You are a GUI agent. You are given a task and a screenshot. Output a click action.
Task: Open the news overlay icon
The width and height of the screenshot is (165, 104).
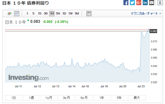click(89, 14)
